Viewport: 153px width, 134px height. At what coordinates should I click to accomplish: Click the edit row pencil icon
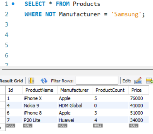(x=138, y=80)
